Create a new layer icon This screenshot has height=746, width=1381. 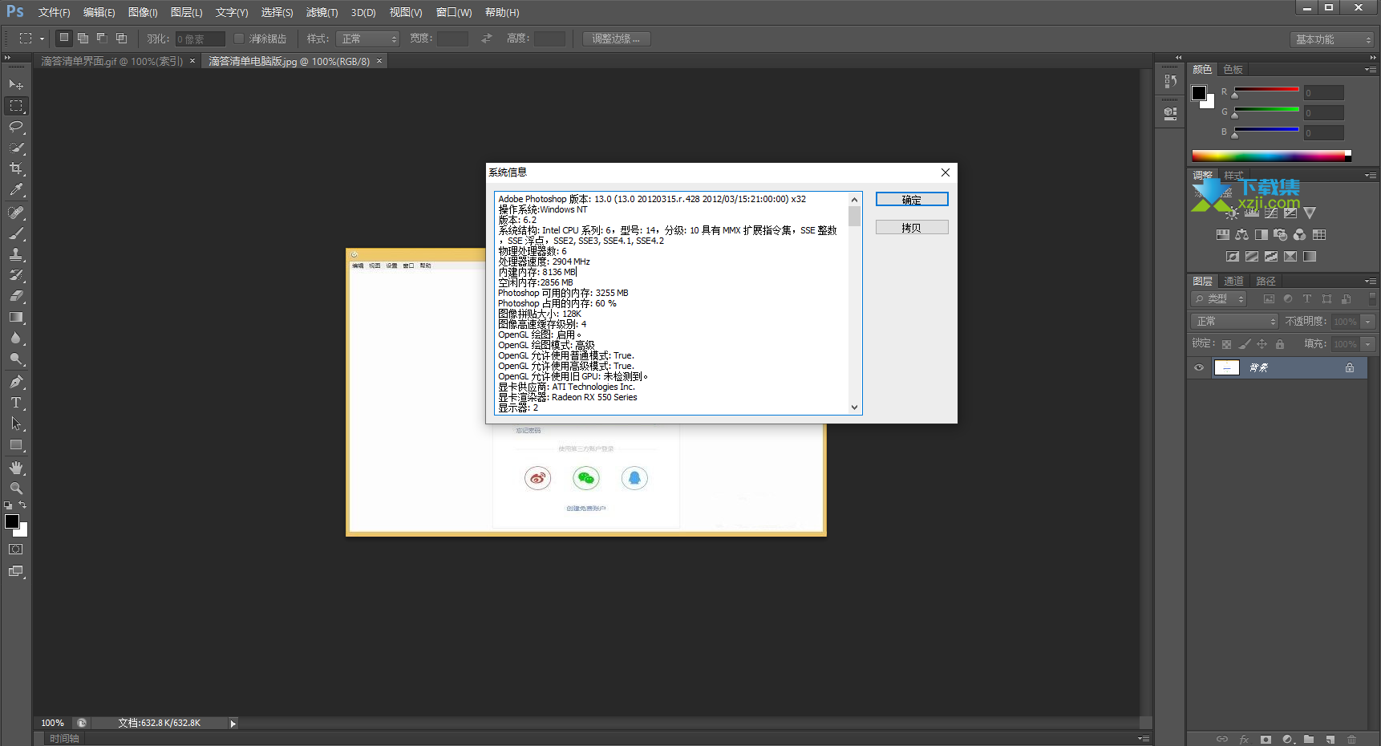[1330, 739]
